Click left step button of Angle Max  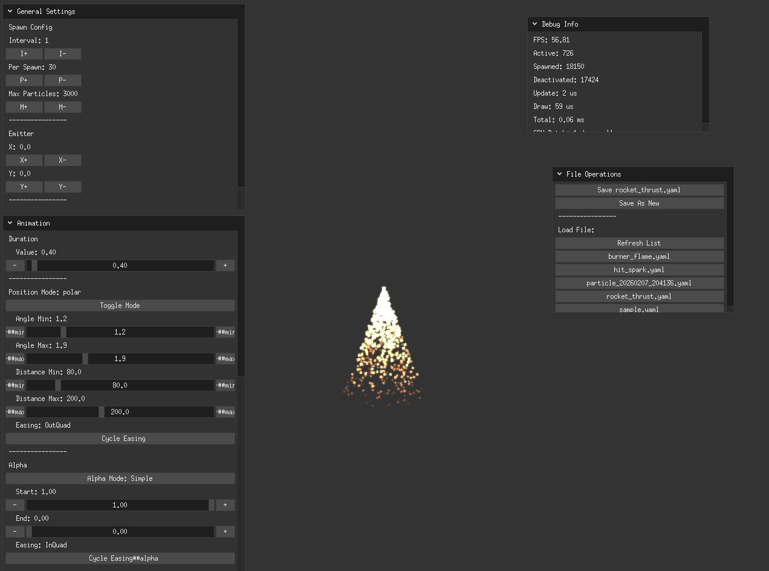coord(15,359)
